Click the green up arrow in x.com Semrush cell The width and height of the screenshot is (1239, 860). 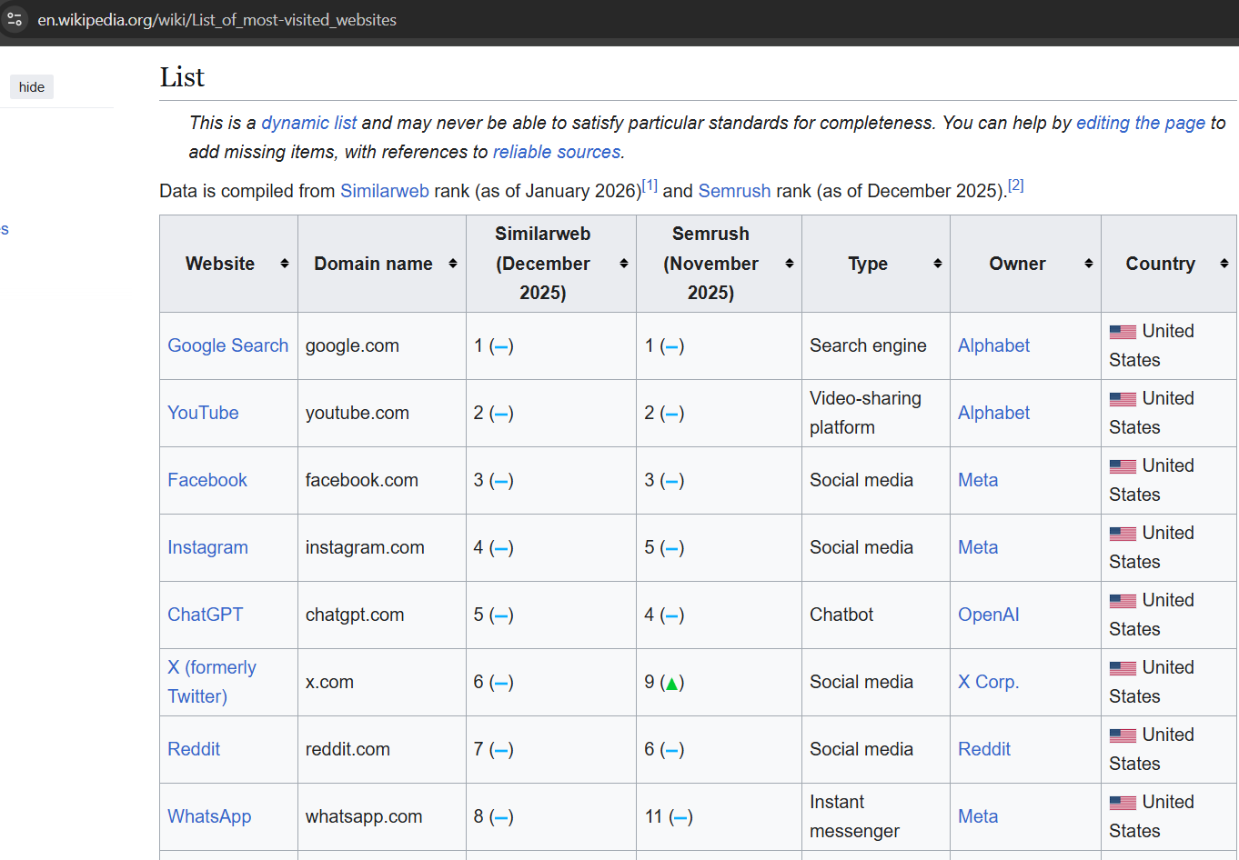(671, 684)
